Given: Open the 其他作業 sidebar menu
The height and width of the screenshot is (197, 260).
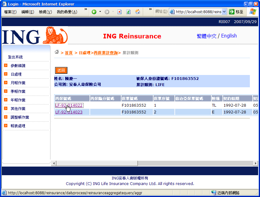Looking at the screenshot, I should point(18,109).
